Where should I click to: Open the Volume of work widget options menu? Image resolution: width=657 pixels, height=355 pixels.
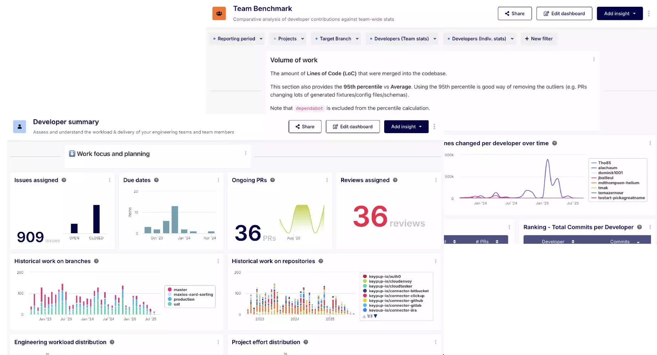pos(593,59)
